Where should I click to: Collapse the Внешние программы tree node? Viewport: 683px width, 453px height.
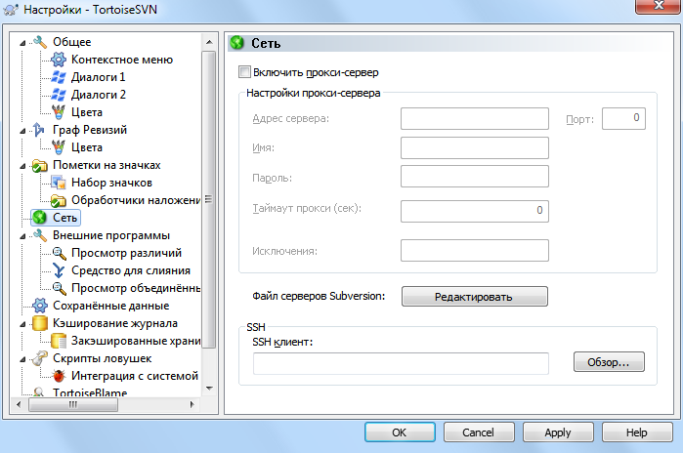pyautogui.click(x=22, y=236)
